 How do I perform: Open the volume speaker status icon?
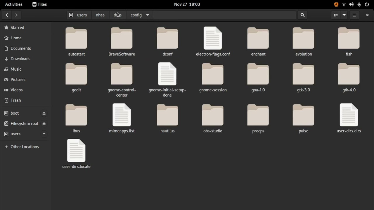point(352,4)
